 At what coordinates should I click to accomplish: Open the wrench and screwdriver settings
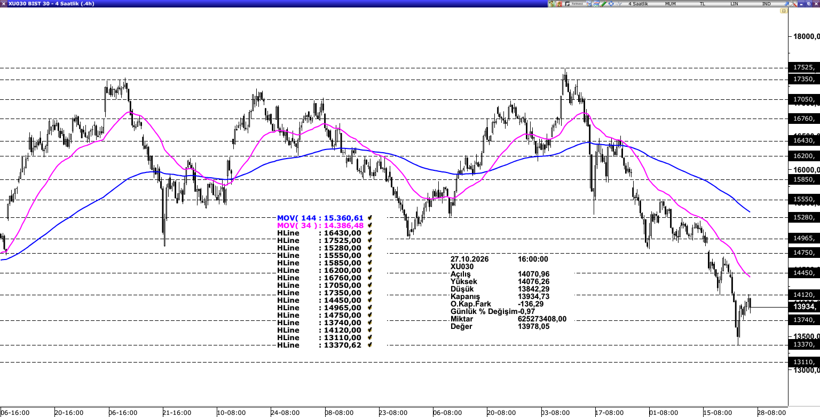coord(794,4)
